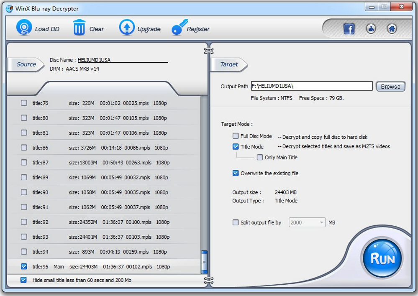Check the title:87 checkbox
Image resolution: width=418 pixels, height=296 pixels.
coord(24,162)
